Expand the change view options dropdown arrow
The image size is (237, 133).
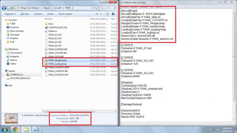(101, 14)
